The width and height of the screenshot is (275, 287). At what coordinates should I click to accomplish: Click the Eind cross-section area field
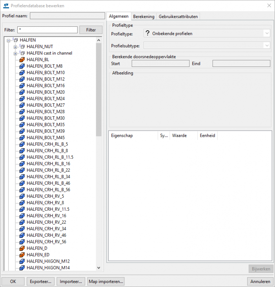point(241,64)
